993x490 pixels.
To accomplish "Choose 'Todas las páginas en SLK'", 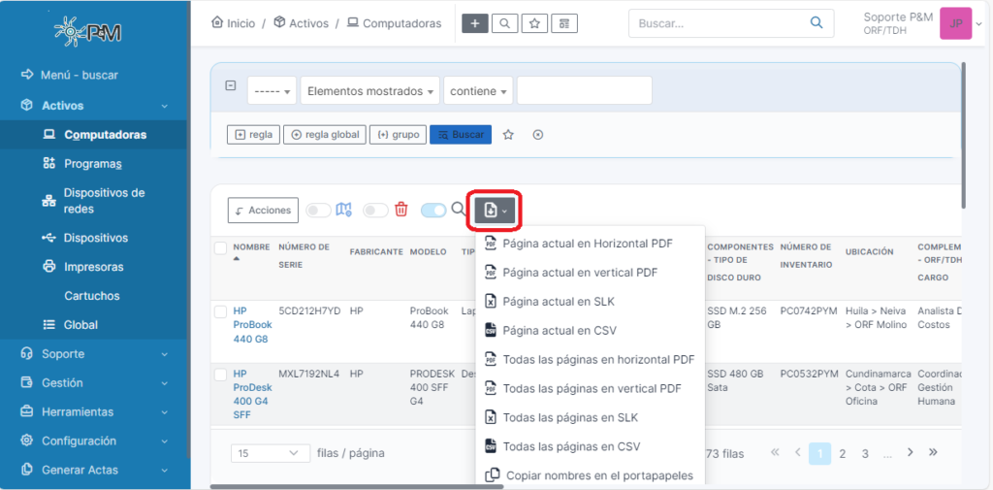I will [569, 418].
